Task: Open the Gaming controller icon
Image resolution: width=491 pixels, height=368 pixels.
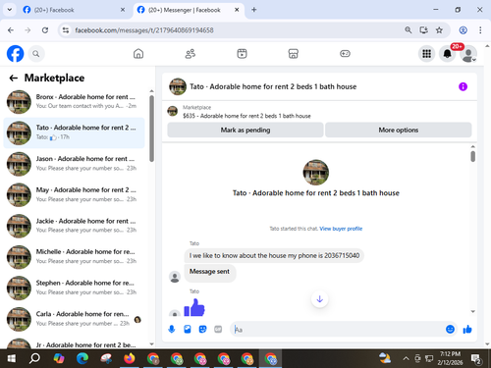Action: click(x=345, y=54)
